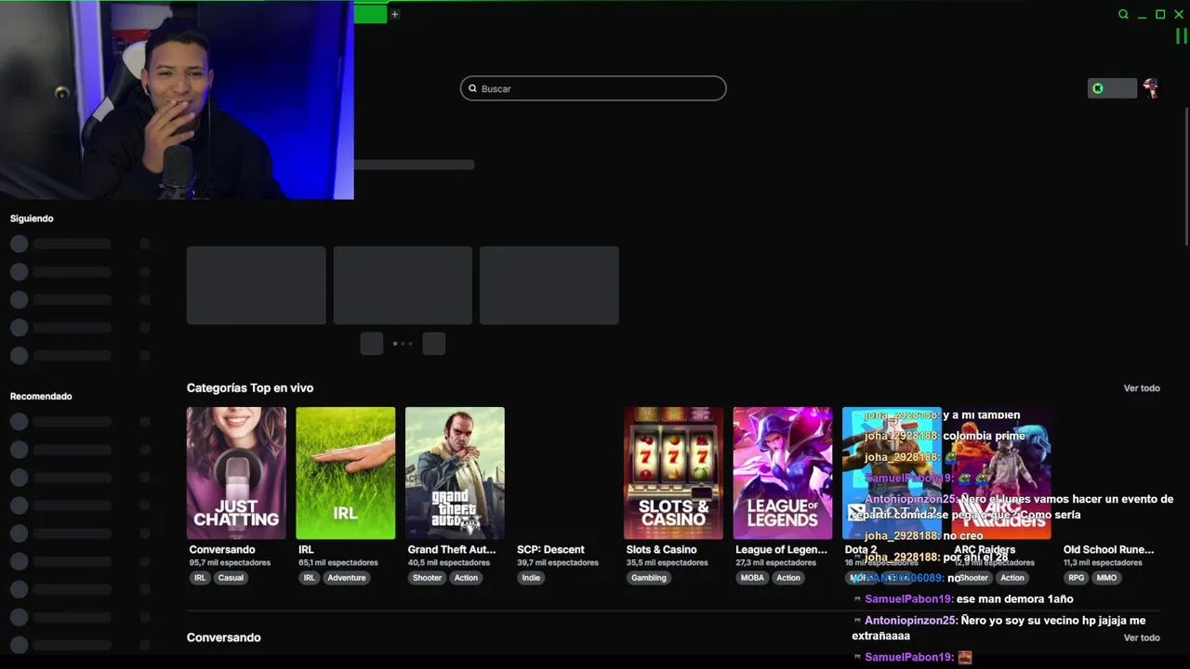Open the Just Chatting category thumbnail
1190x669 pixels.
pyautogui.click(x=236, y=473)
